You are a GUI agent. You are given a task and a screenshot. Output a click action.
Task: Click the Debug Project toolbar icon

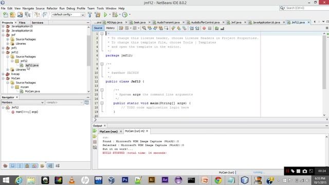click(x=115, y=15)
